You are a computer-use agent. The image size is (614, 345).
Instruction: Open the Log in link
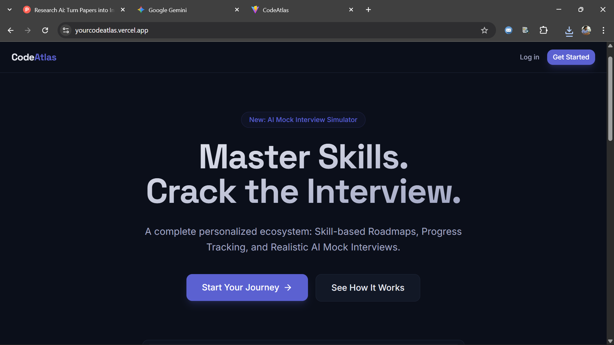[529, 57]
